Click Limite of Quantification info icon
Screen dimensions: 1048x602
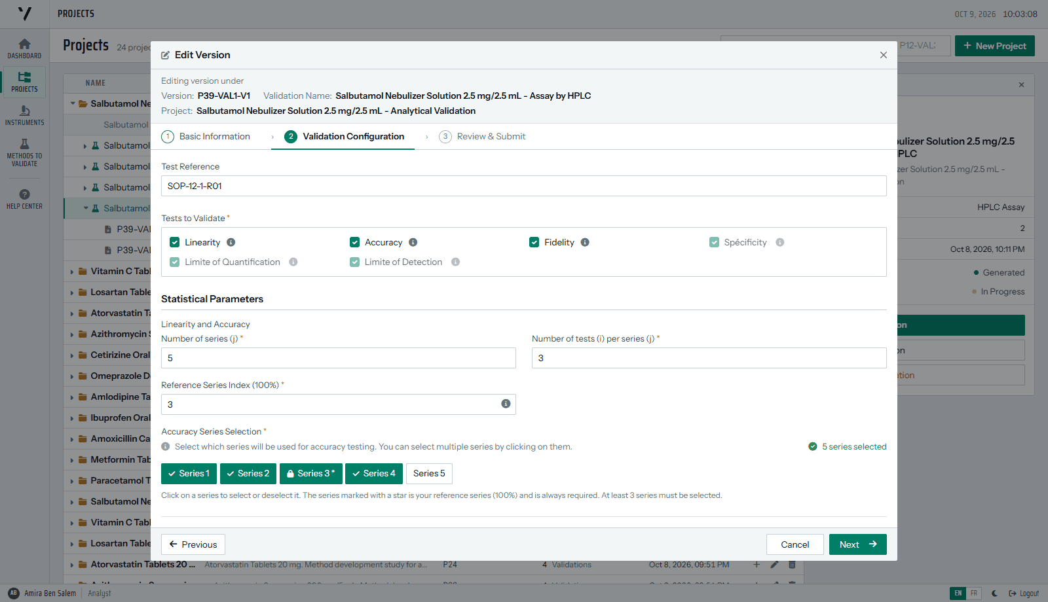point(293,262)
